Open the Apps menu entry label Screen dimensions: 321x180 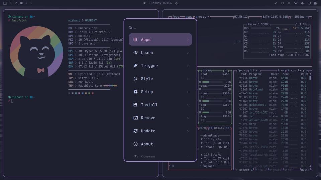146,40
